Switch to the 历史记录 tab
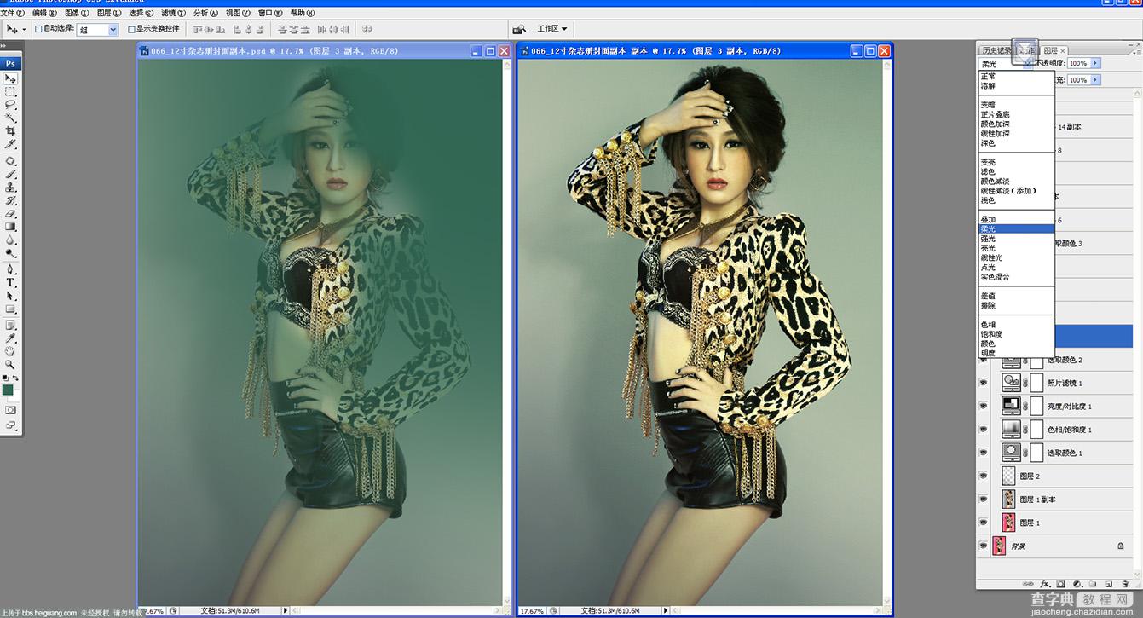 point(995,51)
